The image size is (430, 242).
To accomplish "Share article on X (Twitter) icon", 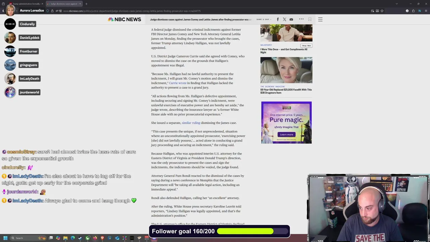I will point(285,19).
